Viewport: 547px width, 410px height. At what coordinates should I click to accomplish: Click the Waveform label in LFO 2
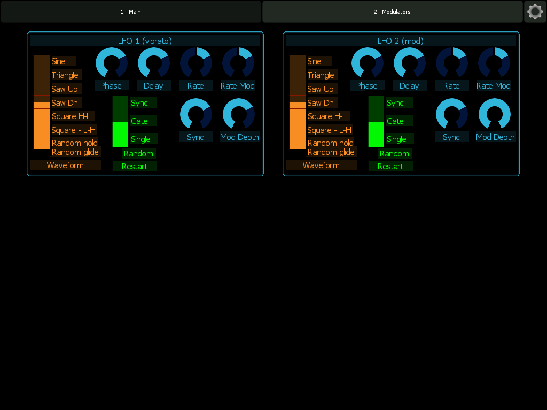[321, 165]
